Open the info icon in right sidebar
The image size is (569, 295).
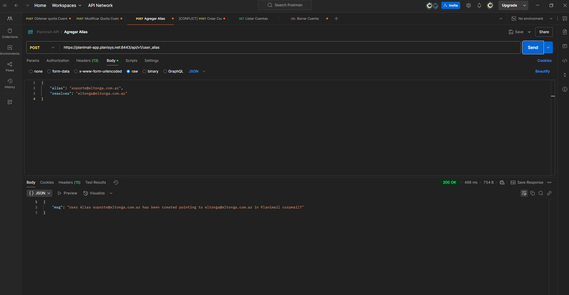(x=565, y=89)
